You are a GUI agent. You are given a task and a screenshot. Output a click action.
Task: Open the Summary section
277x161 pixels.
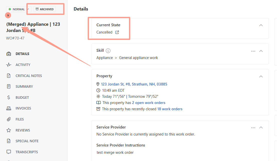coord(24,86)
